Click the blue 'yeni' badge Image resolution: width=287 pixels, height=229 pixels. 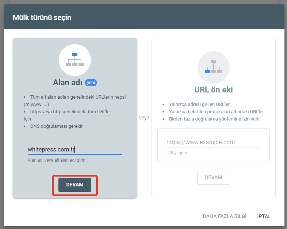[x=91, y=83]
